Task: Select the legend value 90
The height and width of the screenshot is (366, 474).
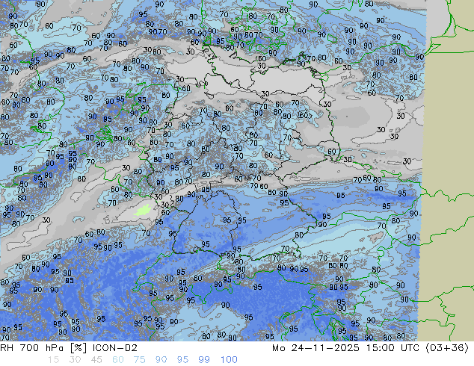Action: (x=161, y=360)
